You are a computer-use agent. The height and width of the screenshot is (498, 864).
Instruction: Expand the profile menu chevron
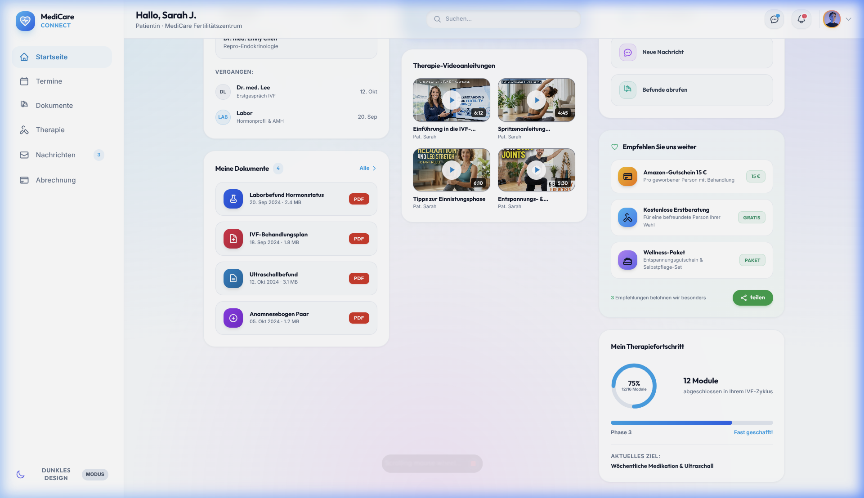pos(848,19)
